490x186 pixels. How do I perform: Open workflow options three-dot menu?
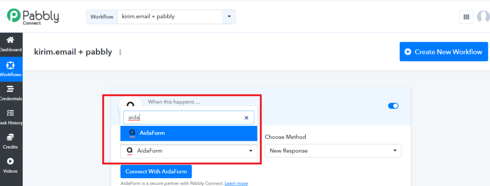tap(120, 52)
